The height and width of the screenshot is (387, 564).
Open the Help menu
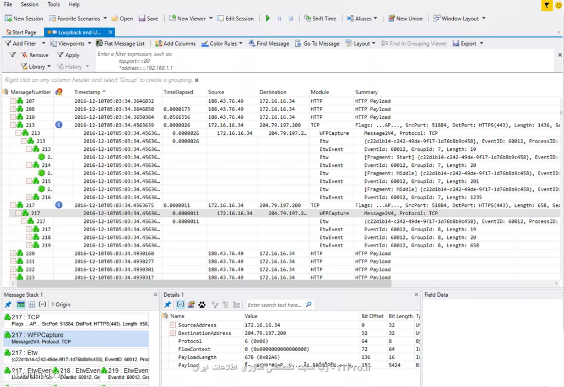pyautogui.click(x=74, y=4)
